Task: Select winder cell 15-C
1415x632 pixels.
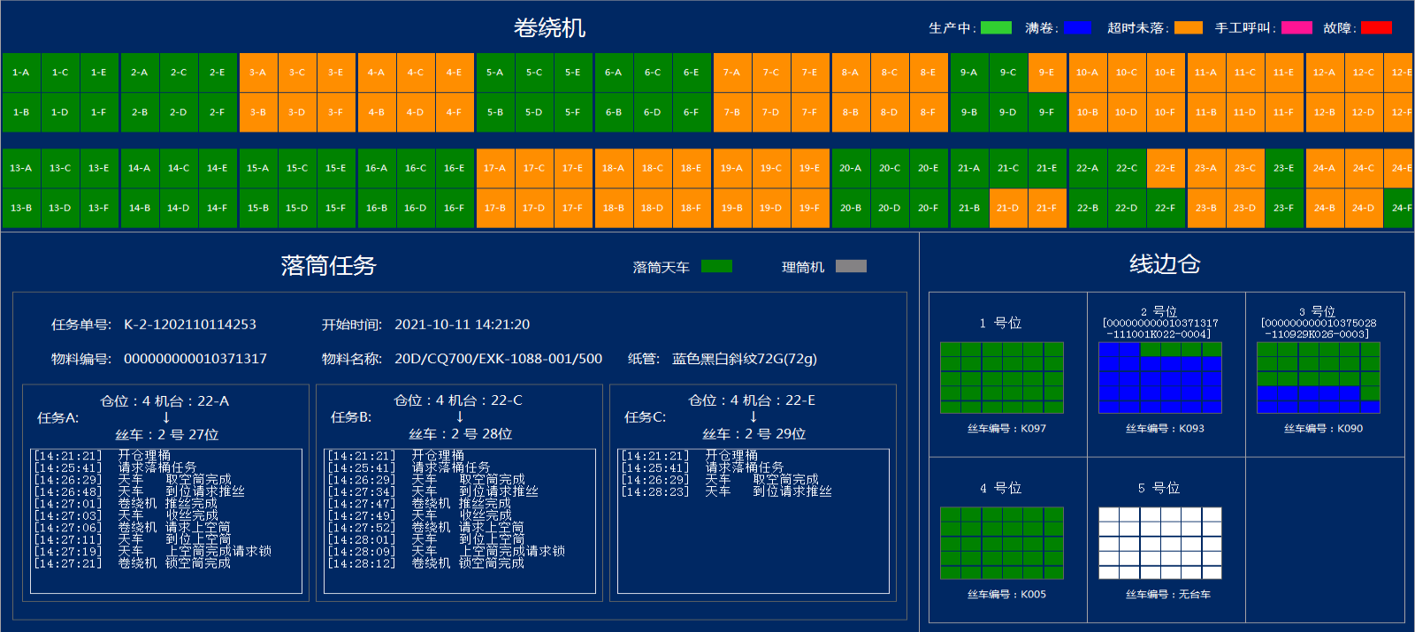Action: [x=297, y=168]
